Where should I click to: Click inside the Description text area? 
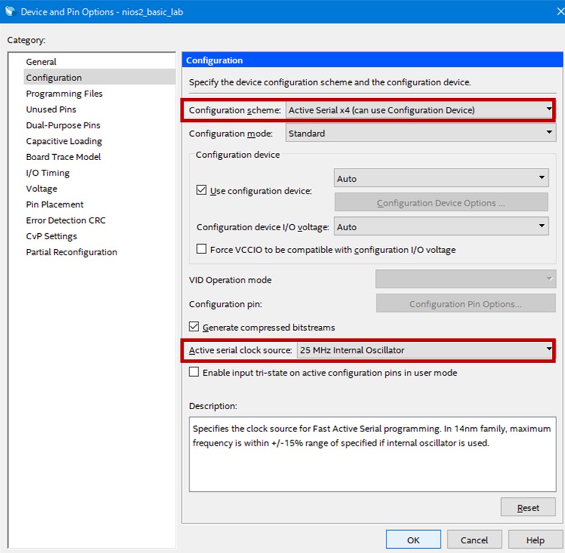pos(371,453)
